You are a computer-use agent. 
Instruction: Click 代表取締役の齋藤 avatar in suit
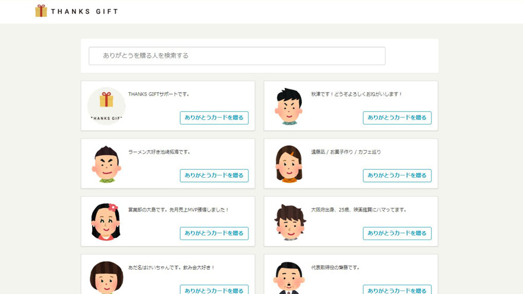(289, 277)
